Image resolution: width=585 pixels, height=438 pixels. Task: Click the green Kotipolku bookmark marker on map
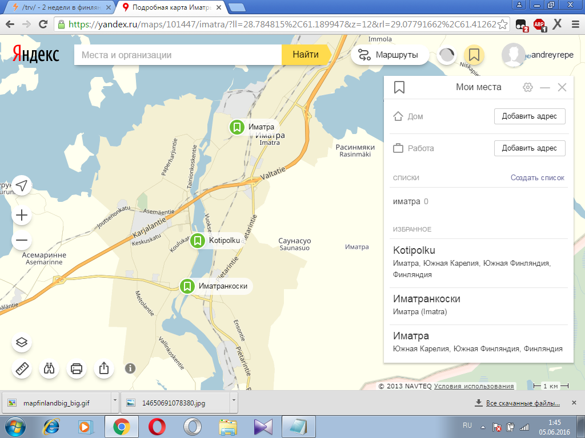tap(198, 241)
